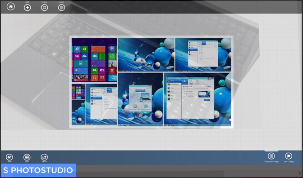
Task: Go to the Home screen icon
Action: (11, 6)
